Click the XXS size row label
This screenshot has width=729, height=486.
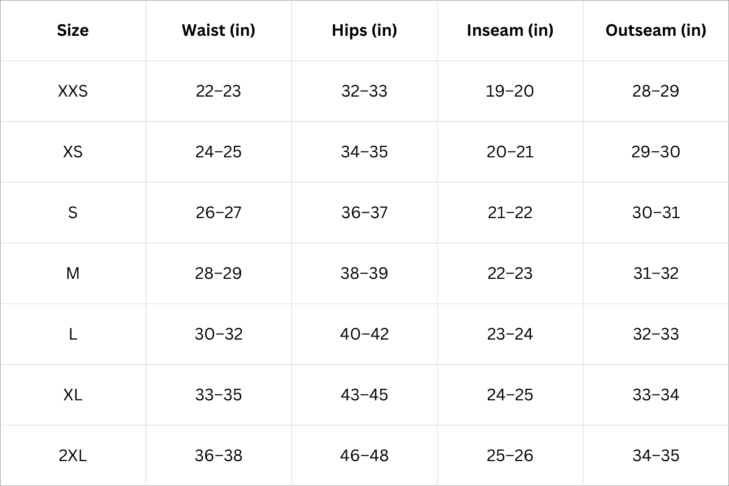click(x=73, y=91)
